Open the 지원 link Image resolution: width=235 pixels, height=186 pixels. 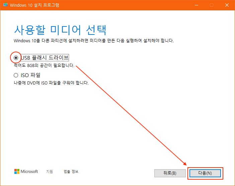tap(50, 172)
